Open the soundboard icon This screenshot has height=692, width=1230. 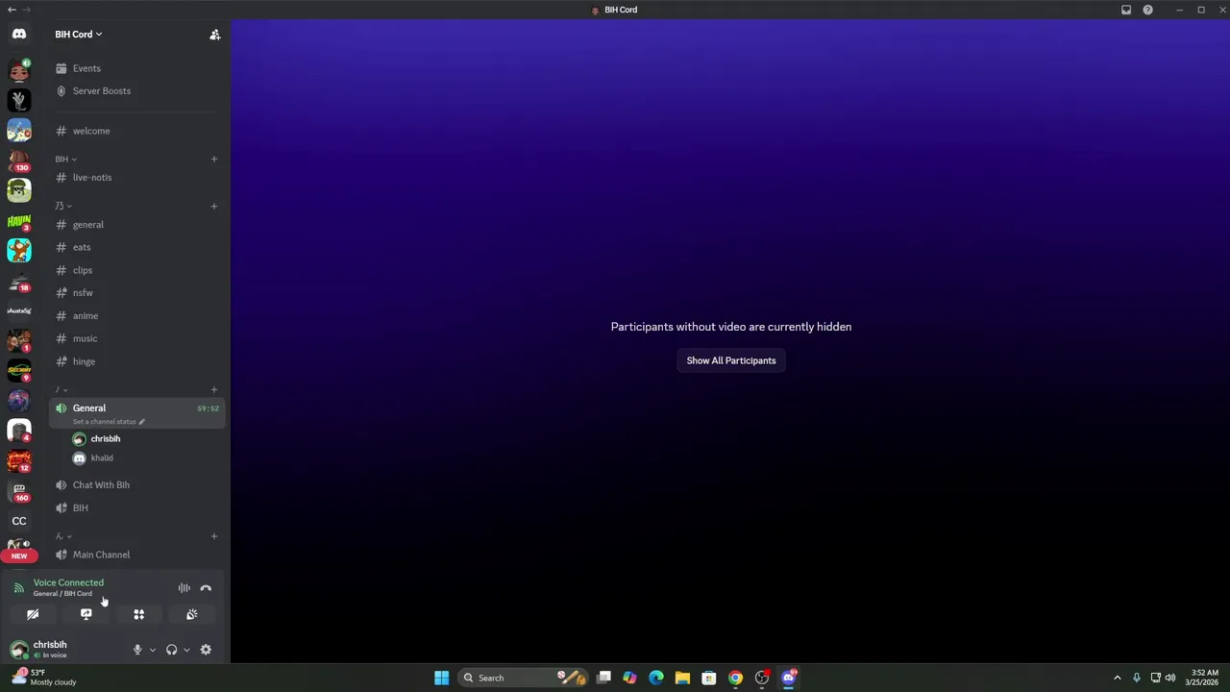[x=191, y=614]
